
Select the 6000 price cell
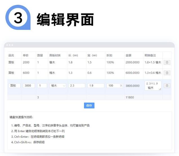(26, 73)
